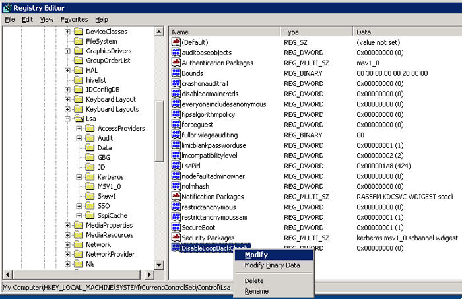Open the Edit menu
The height and width of the screenshot is (299, 462).
(27, 19)
